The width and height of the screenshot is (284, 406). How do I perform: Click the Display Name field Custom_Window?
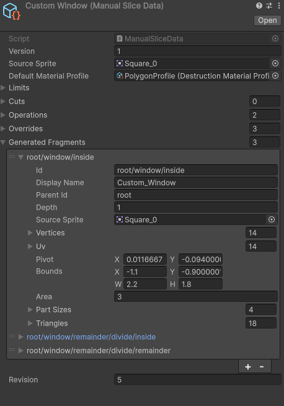[x=196, y=182]
